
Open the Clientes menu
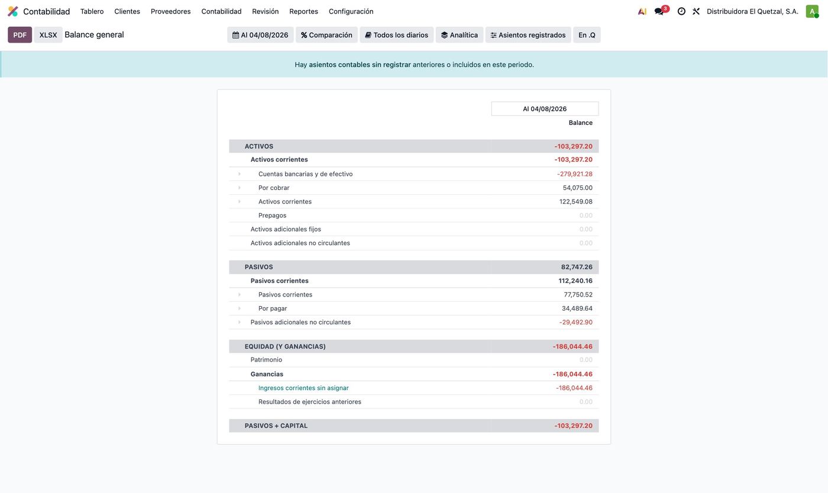(x=127, y=11)
